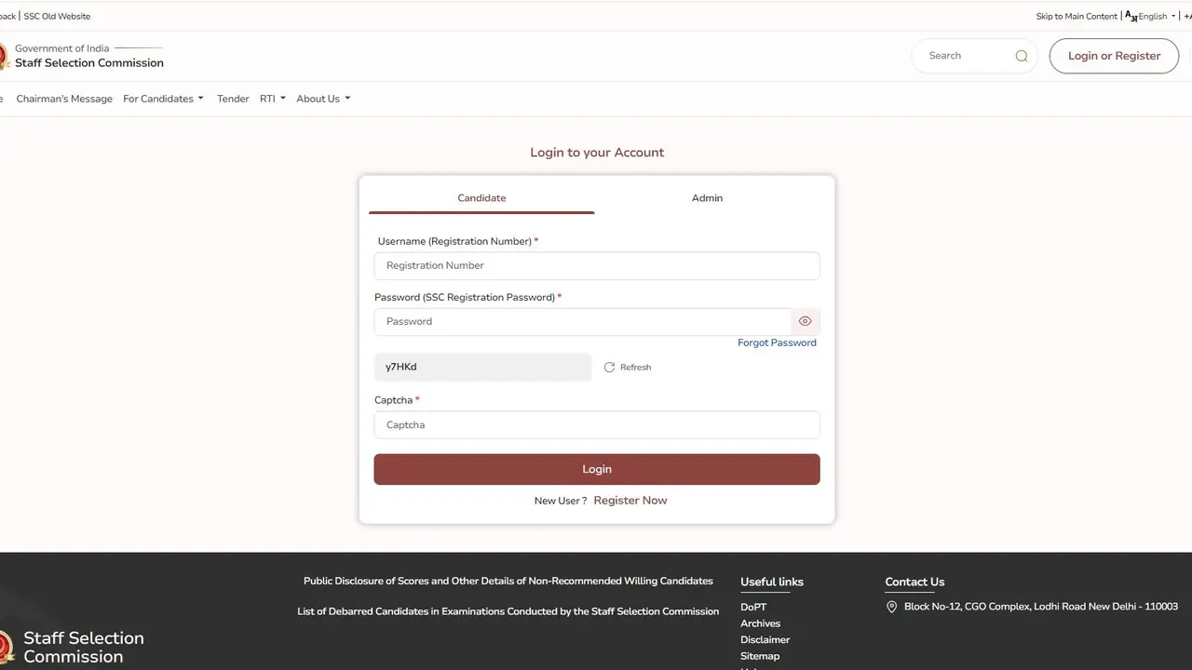1192x670 pixels.
Task: Select the Candidate login tab
Action: point(481,198)
